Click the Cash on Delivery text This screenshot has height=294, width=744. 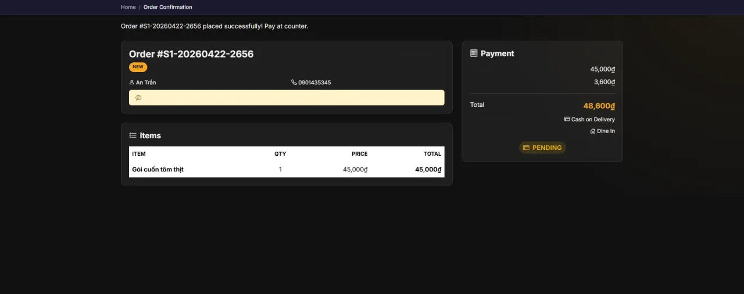(x=593, y=119)
